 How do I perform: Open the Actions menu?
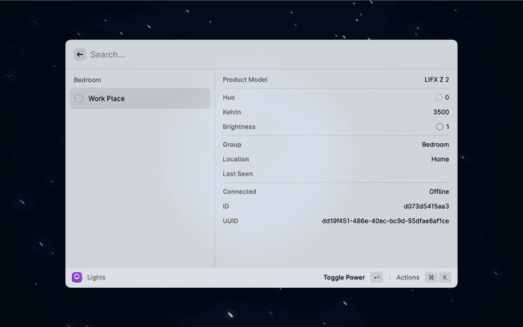coord(408,277)
